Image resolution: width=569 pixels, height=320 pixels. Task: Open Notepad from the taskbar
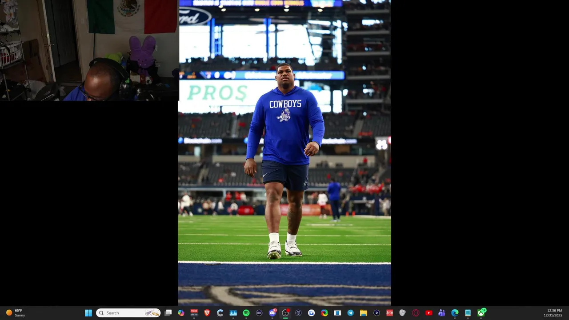click(468, 313)
